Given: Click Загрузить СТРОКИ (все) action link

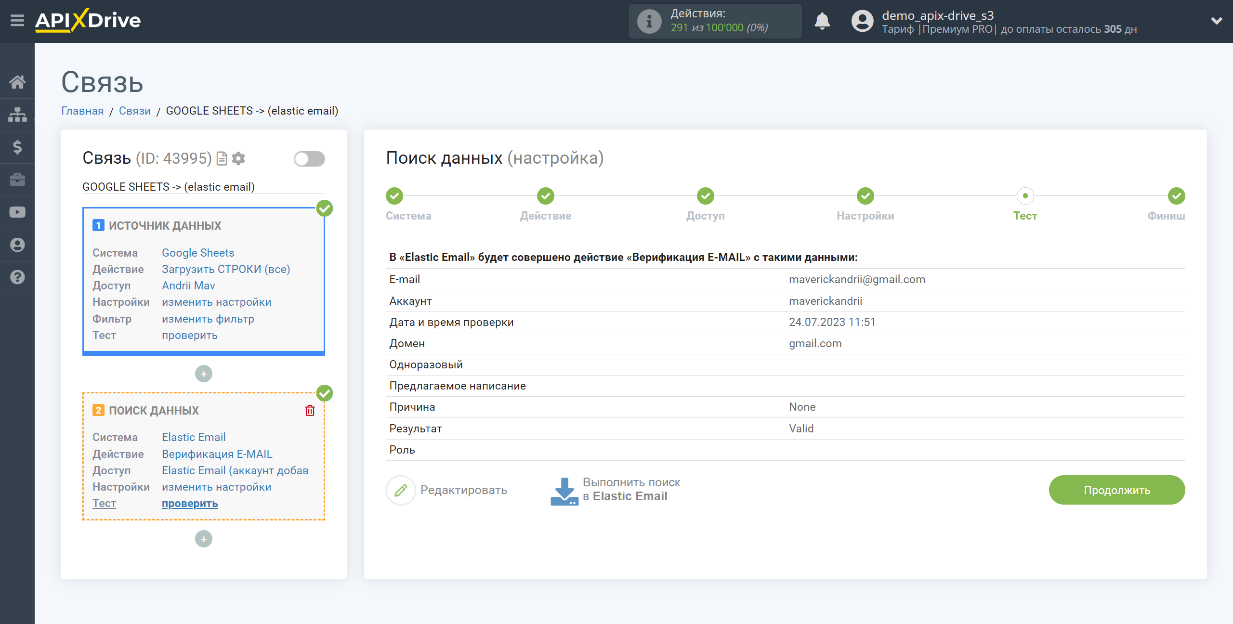Looking at the screenshot, I should click(x=226, y=269).
